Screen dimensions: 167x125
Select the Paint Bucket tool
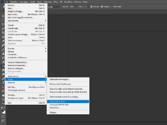(x=3, y=66)
